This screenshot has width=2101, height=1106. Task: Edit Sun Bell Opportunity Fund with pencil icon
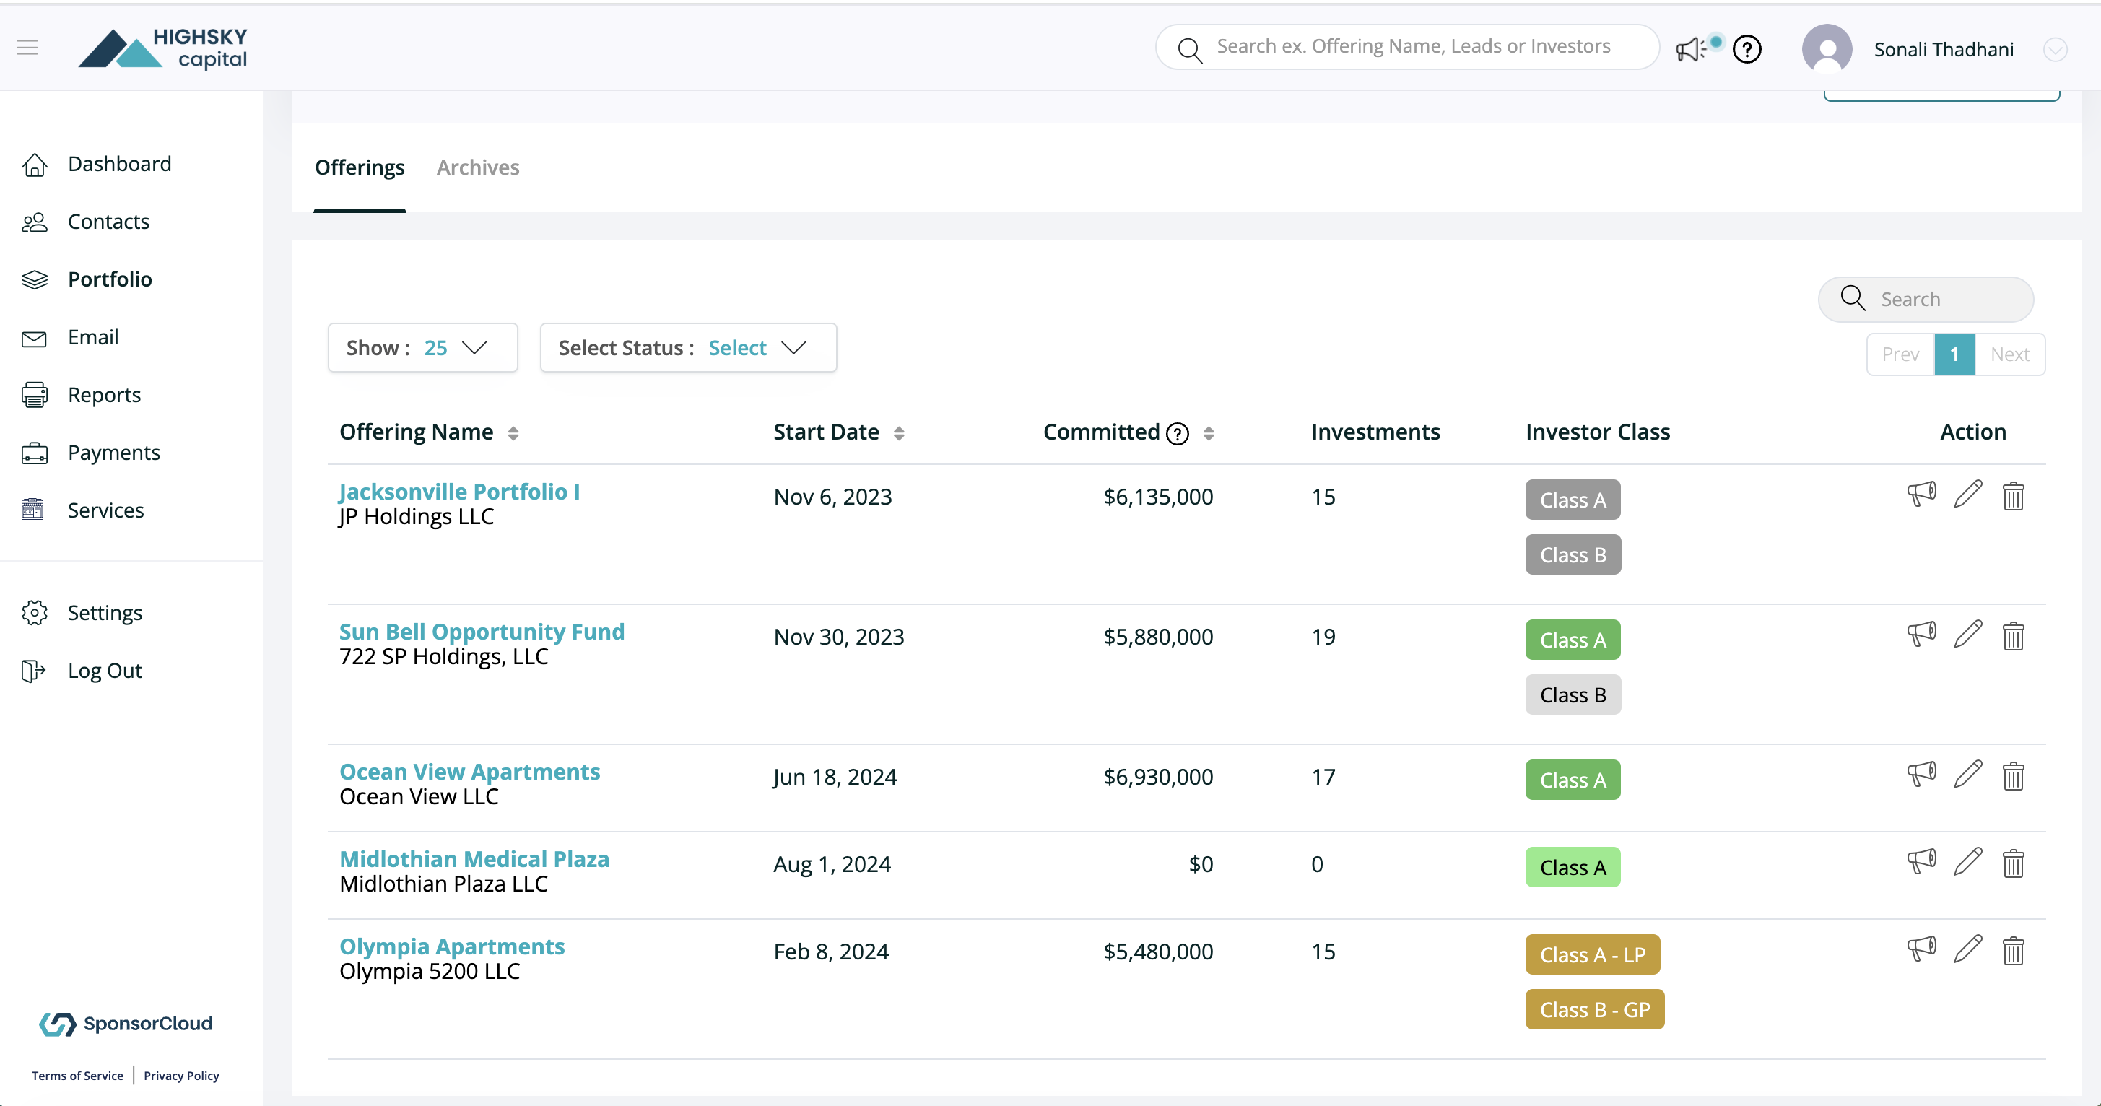click(1967, 635)
